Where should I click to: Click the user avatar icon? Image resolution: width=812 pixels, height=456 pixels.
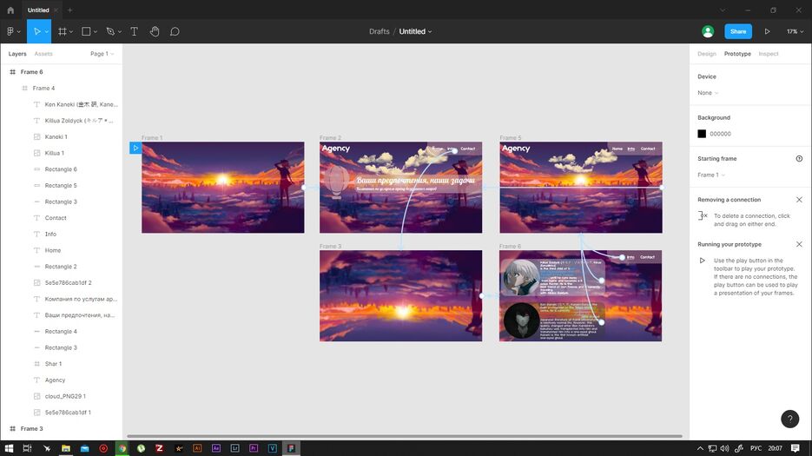pos(708,31)
